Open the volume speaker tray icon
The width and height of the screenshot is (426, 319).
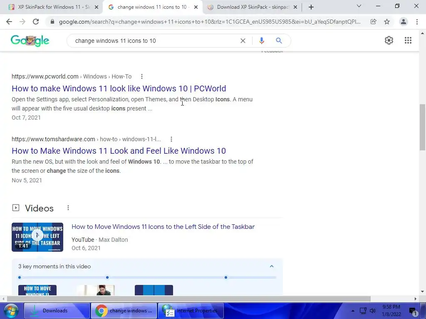coord(373,311)
